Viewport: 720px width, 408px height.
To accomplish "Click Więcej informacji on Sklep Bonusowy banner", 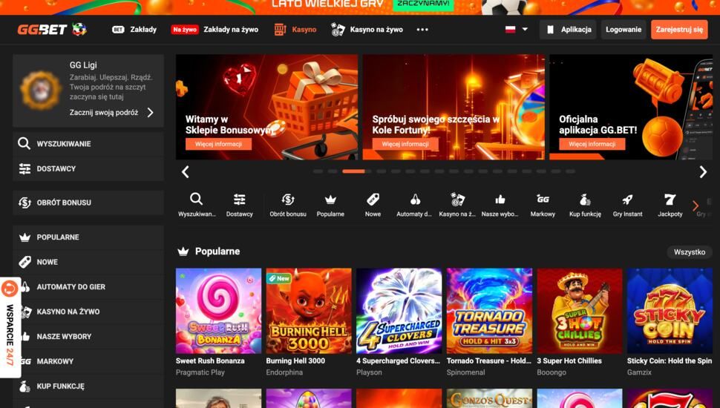I will pos(218,144).
